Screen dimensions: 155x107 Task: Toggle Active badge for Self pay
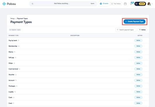(x=138, y=58)
